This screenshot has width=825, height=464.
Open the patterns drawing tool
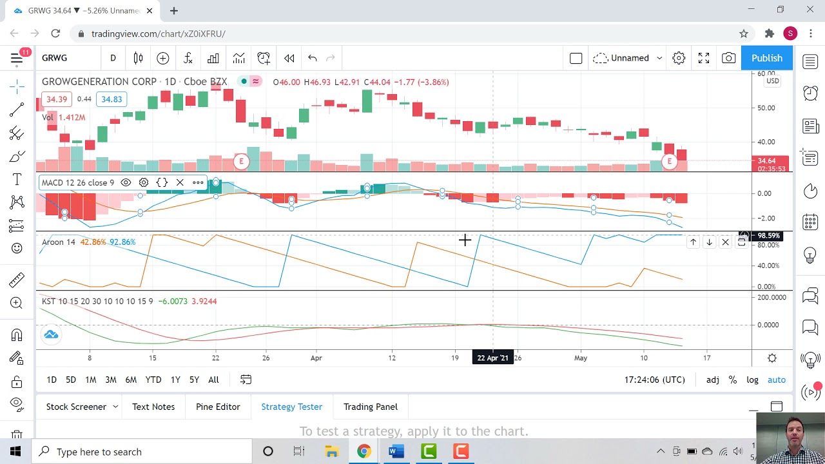pos(17,202)
